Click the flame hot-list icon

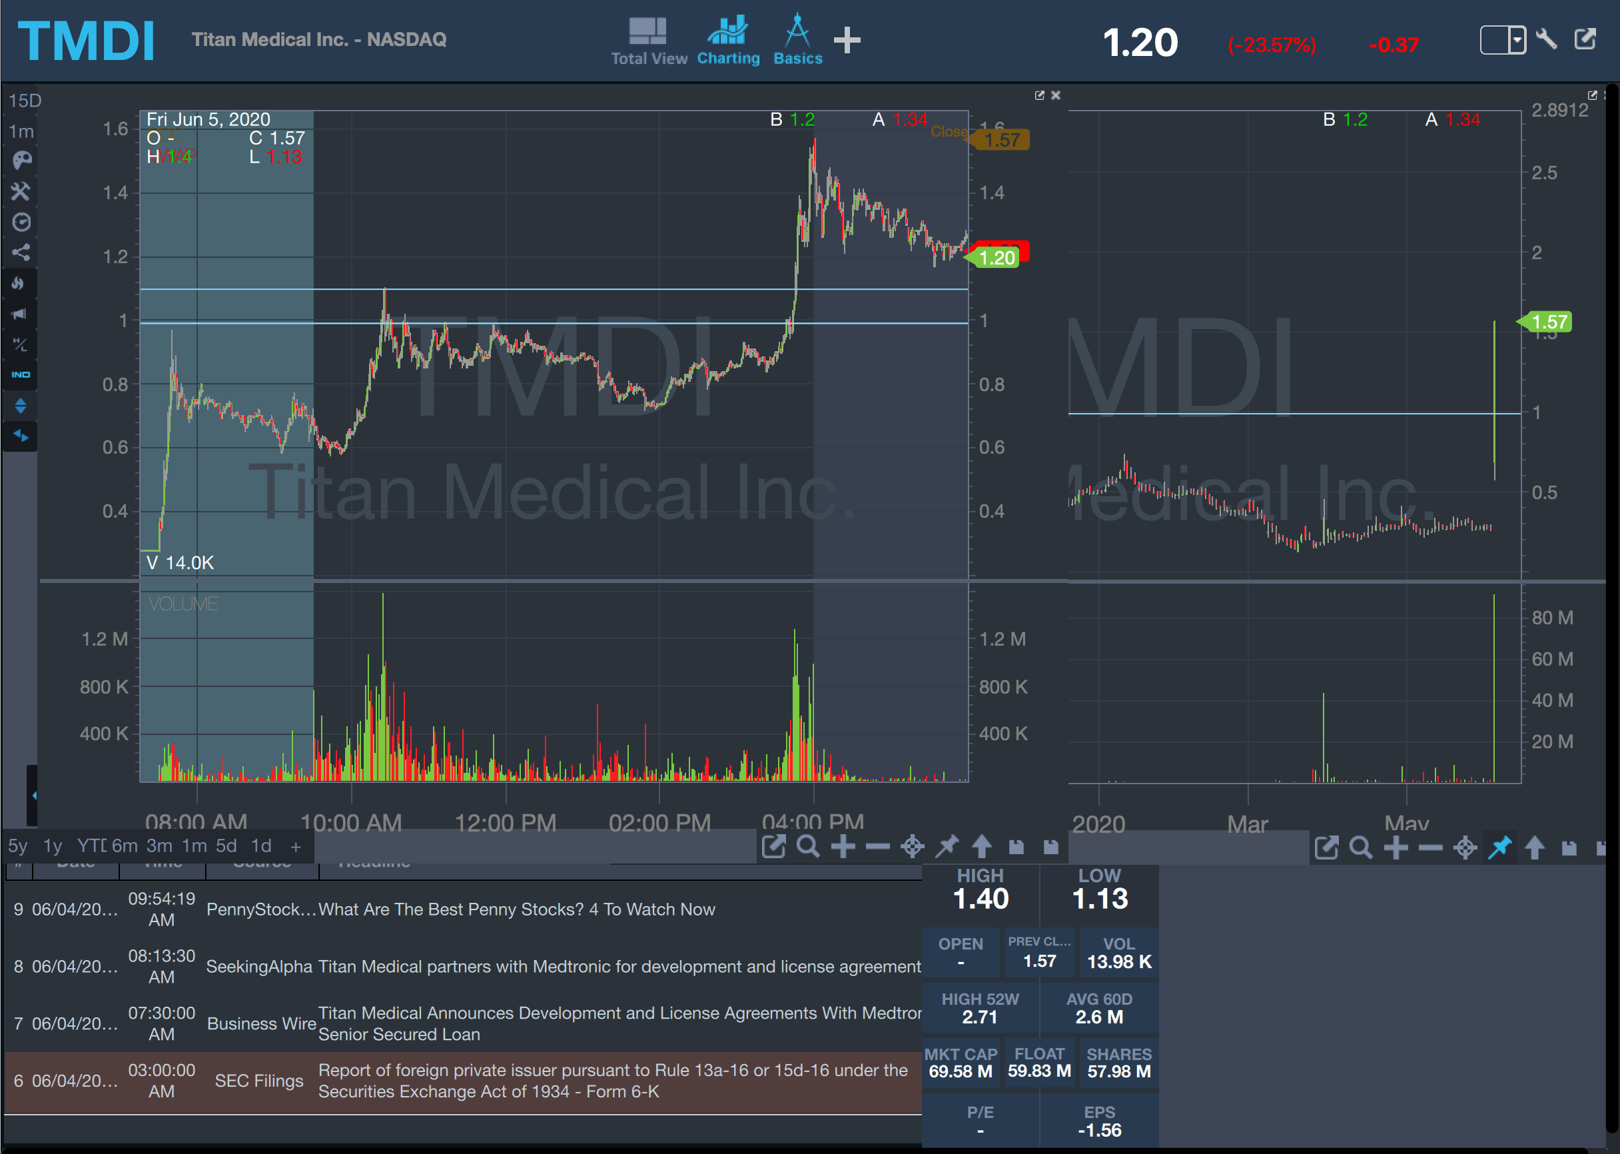click(x=20, y=284)
